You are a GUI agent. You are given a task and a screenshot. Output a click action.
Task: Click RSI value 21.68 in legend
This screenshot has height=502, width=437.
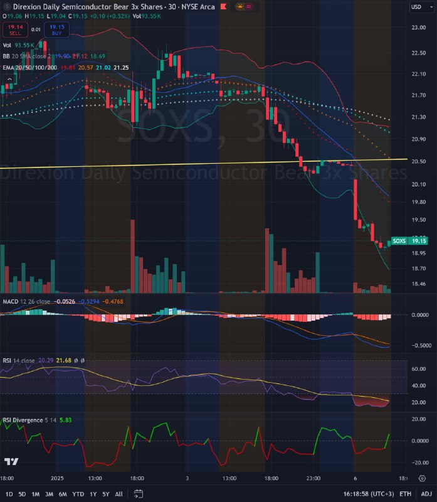click(x=64, y=360)
